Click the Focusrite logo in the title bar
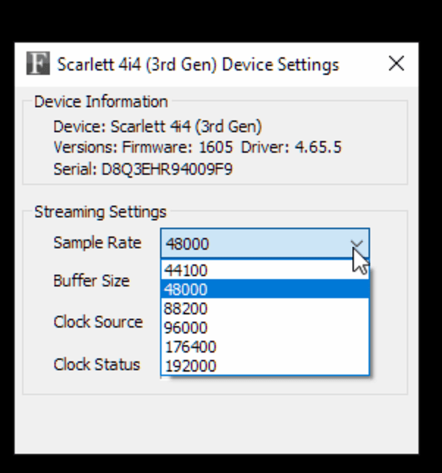The image size is (442, 473). (x=37, y=64)
